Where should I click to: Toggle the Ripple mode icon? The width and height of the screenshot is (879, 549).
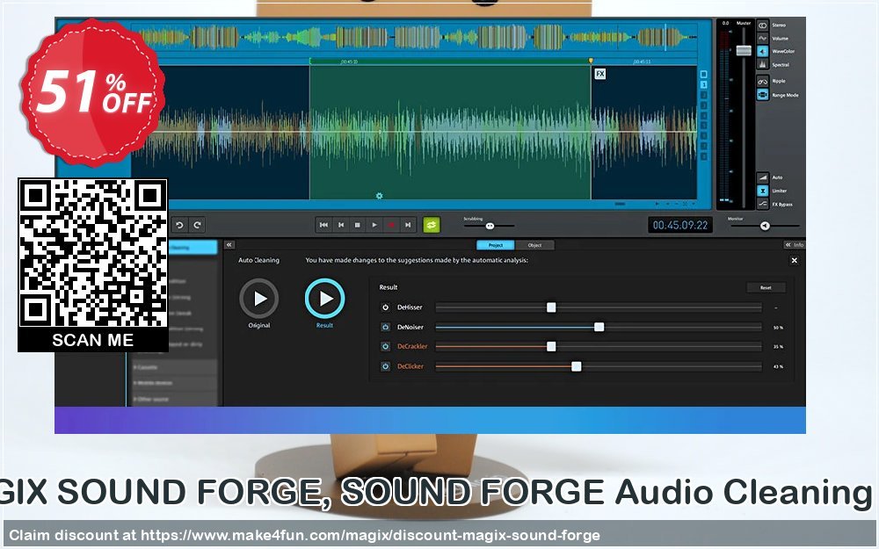(762, 81)
